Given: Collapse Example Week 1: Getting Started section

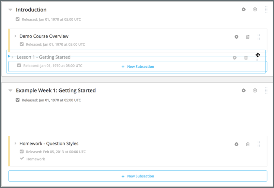Looking at the screenshot, I should coord(10,91).
